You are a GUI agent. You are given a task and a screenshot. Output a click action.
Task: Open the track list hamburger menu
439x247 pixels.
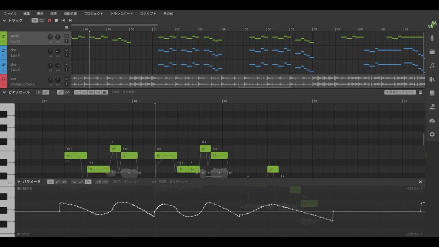click(x=67, y=28)
